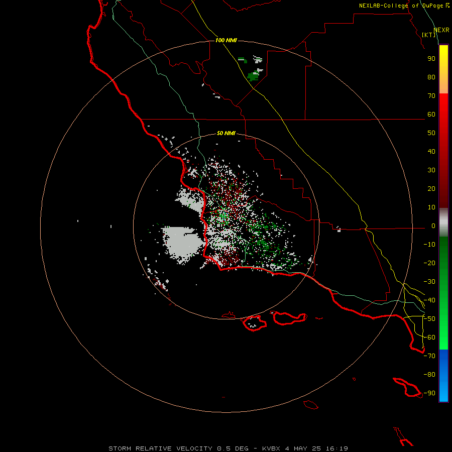Click the "KVBX" radar site identifier
The image size is (452, 452).
[271, 448]
